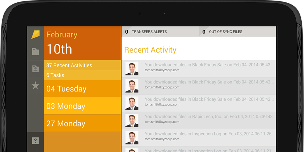This screenshot has width=304, height=152.
Task: Open the 27 Monday entry
Action: [x=82, y=123]
